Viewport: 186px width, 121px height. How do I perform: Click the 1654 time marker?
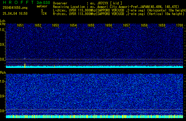click(x=73, y=25)
